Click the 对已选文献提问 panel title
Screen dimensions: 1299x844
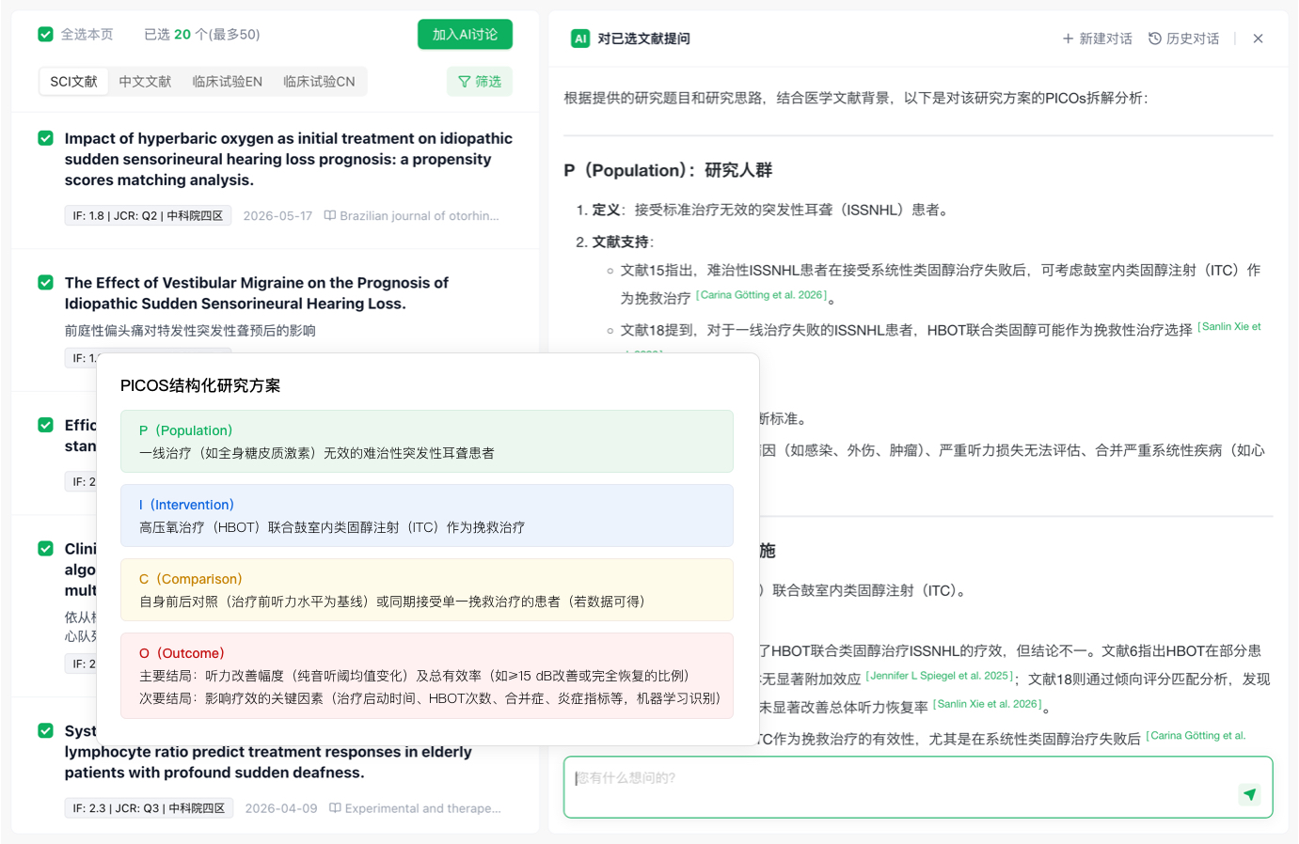644,39
